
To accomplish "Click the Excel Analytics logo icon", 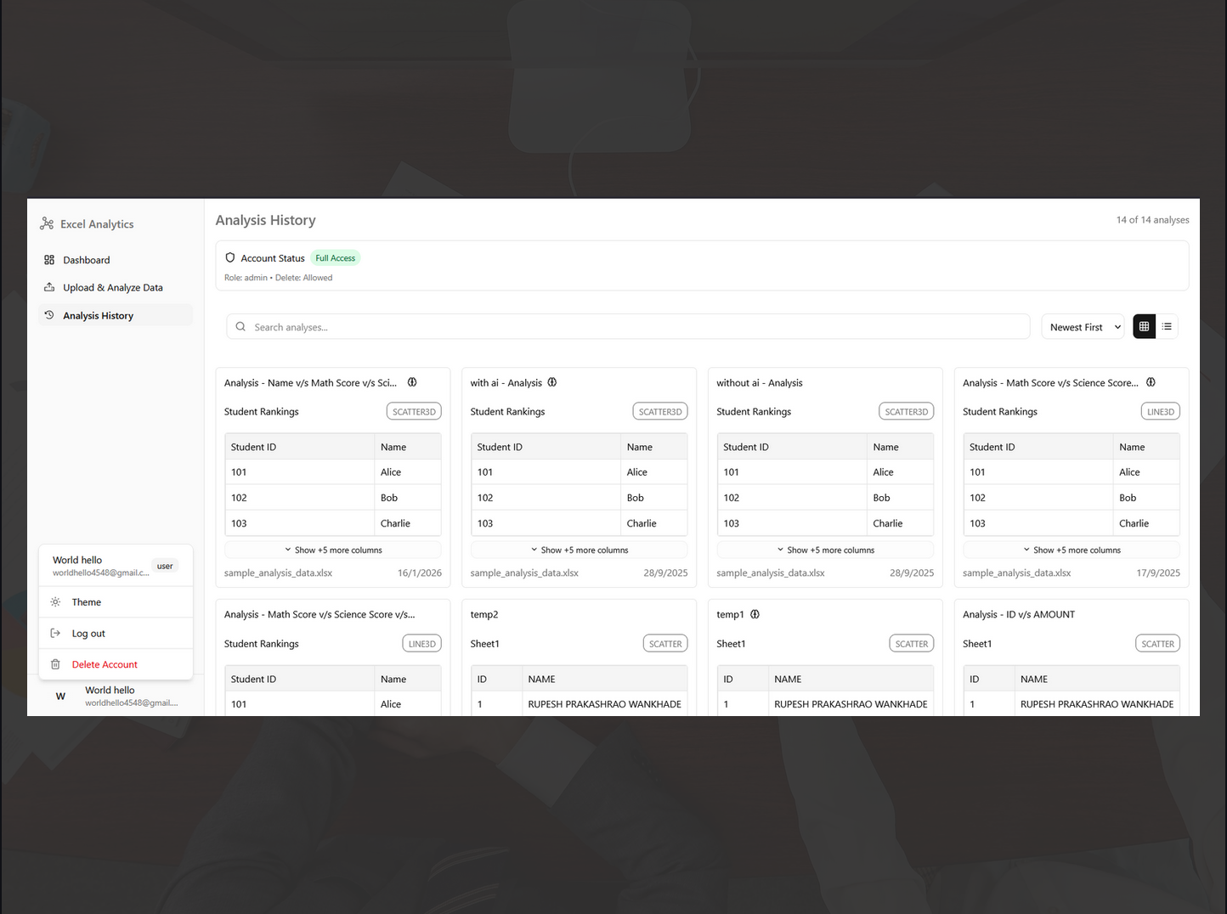I will (47, 223).
